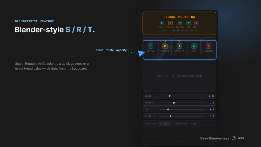This screenshot has height=147, width=261.
Task: Click the T key badge in Global Mode banner
Action: [180, 23]
